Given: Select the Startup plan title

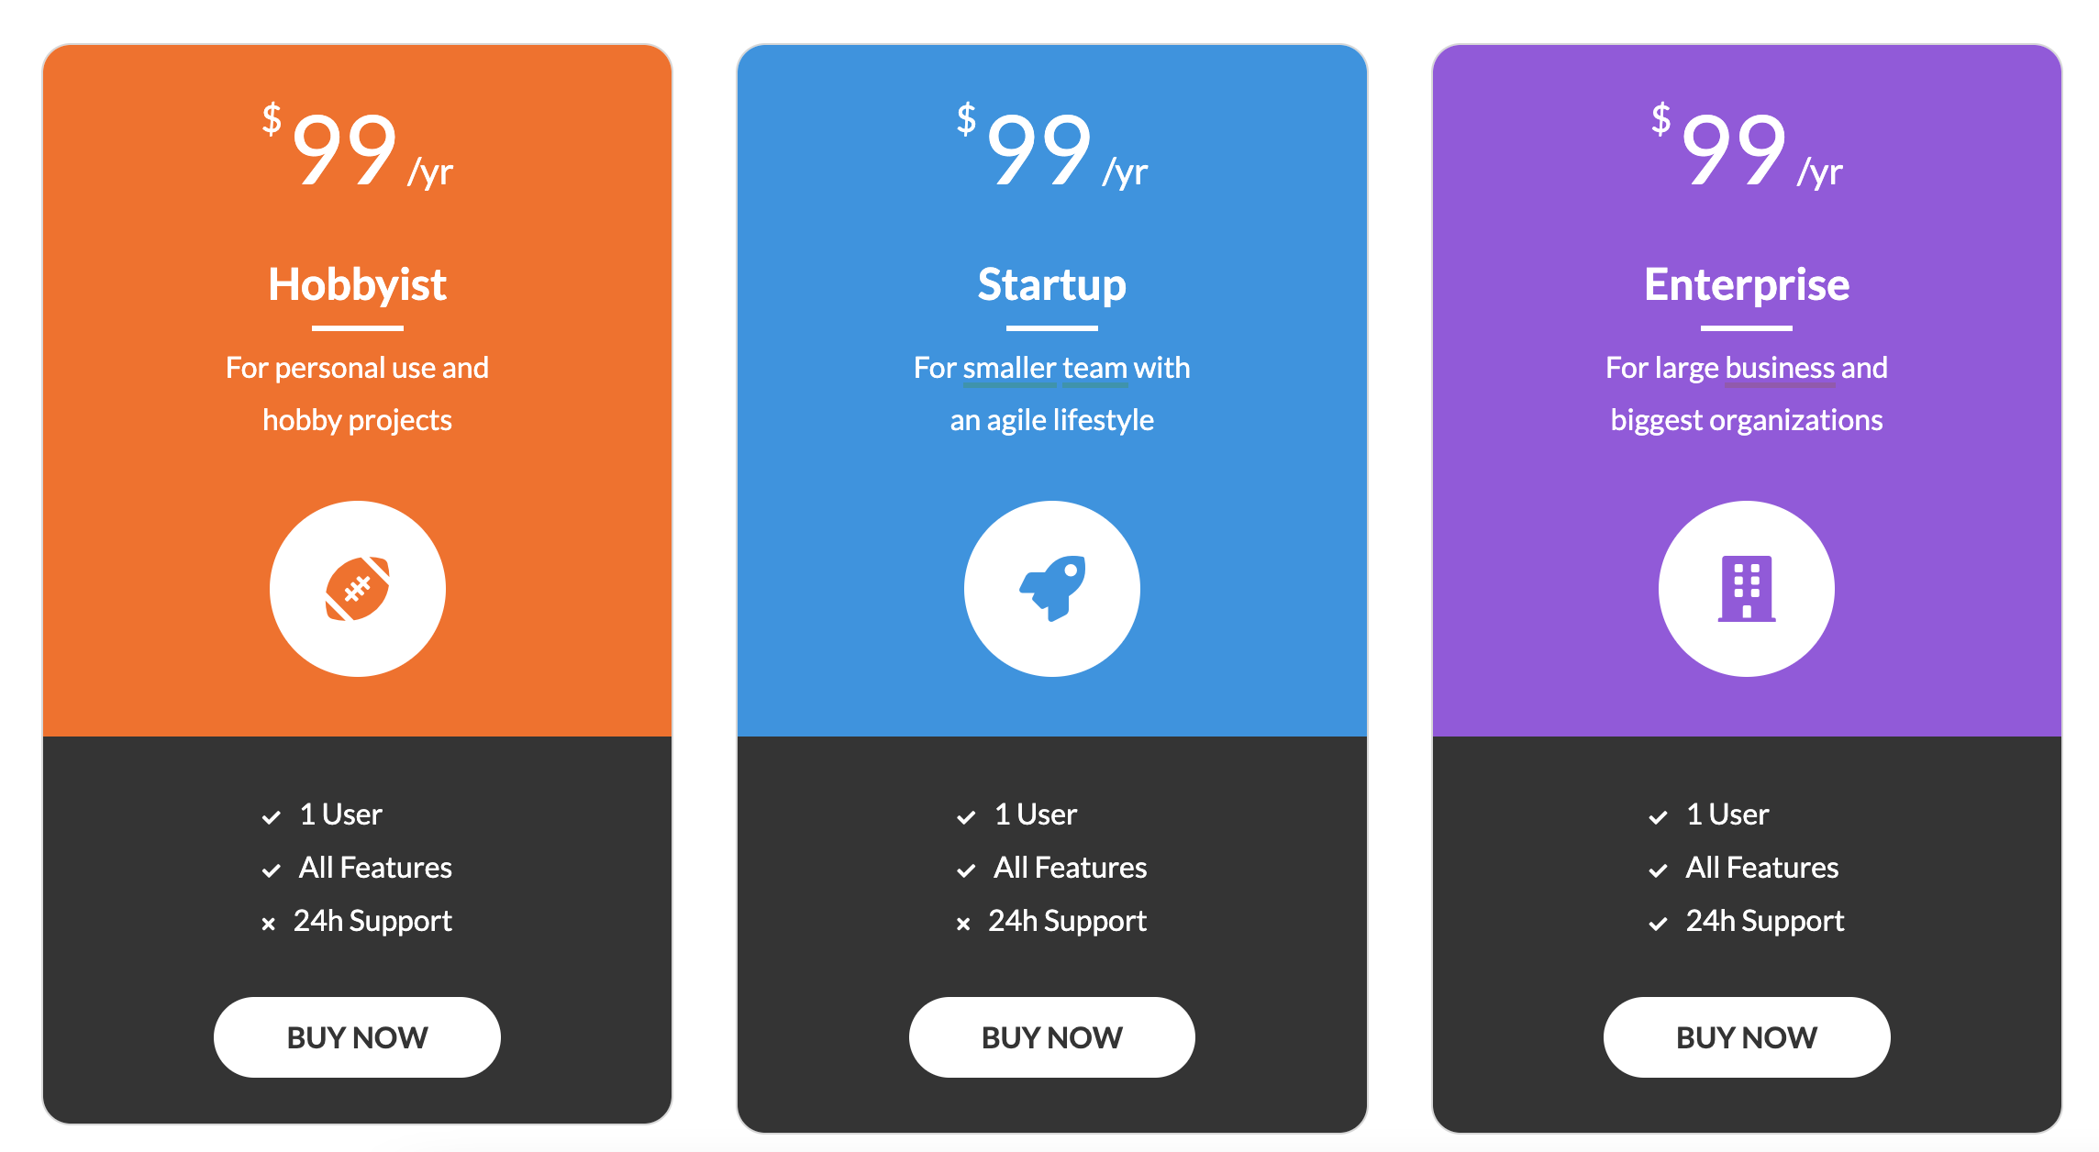Looking at the screenshot, I should click(x=1052, y=285).
